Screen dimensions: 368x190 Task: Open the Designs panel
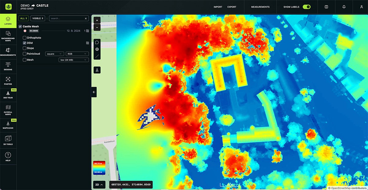point(8,66)
